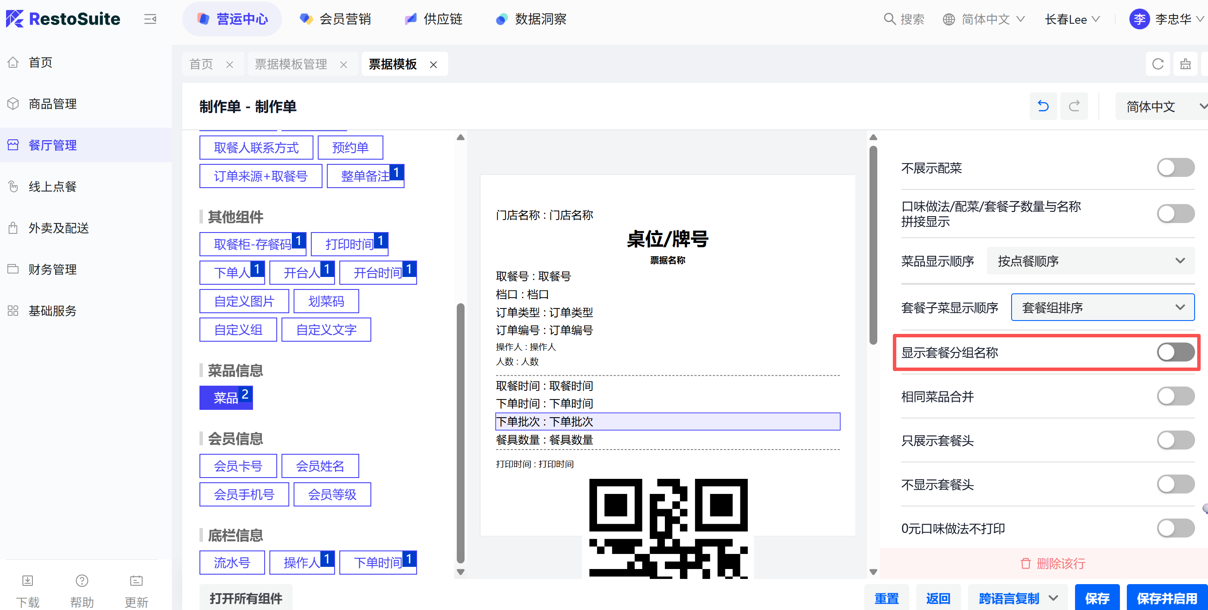Click the search magnifier icon
This screenshot has width=1208, height=610.
point(889,19)
